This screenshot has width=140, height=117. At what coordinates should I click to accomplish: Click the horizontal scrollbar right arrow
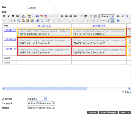tap(129, 89)
